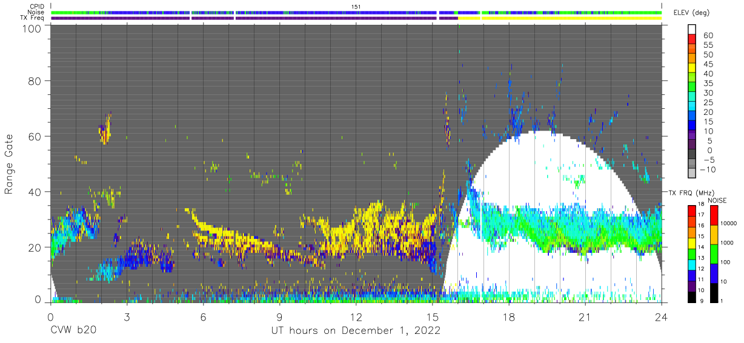The image size is (744, 343).
Task: Click the UT hours on December 1, 2022 label
Action: [355, 331]
